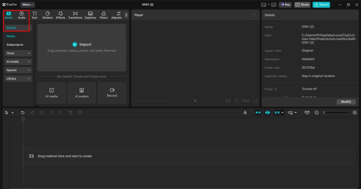Screen dimensions: 361x189
Task: Open the AI avatars tool card
Action: [82, 93]
